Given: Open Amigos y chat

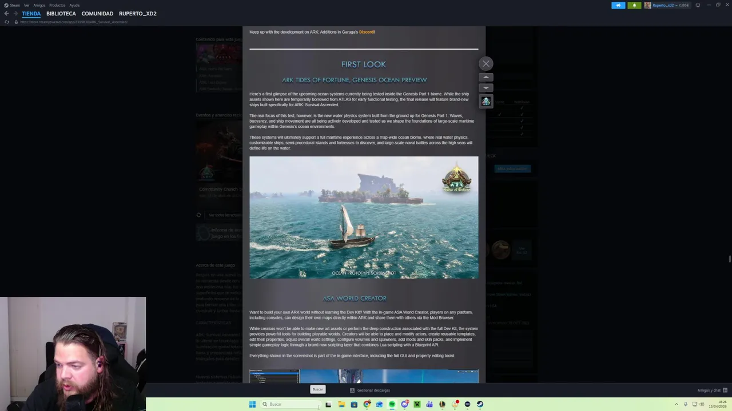Looking at the screenshot, I should coord(712,390).
